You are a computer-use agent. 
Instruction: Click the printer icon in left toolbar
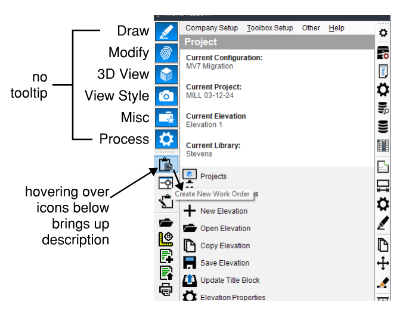pyautogui.click(x=166, y=289)
